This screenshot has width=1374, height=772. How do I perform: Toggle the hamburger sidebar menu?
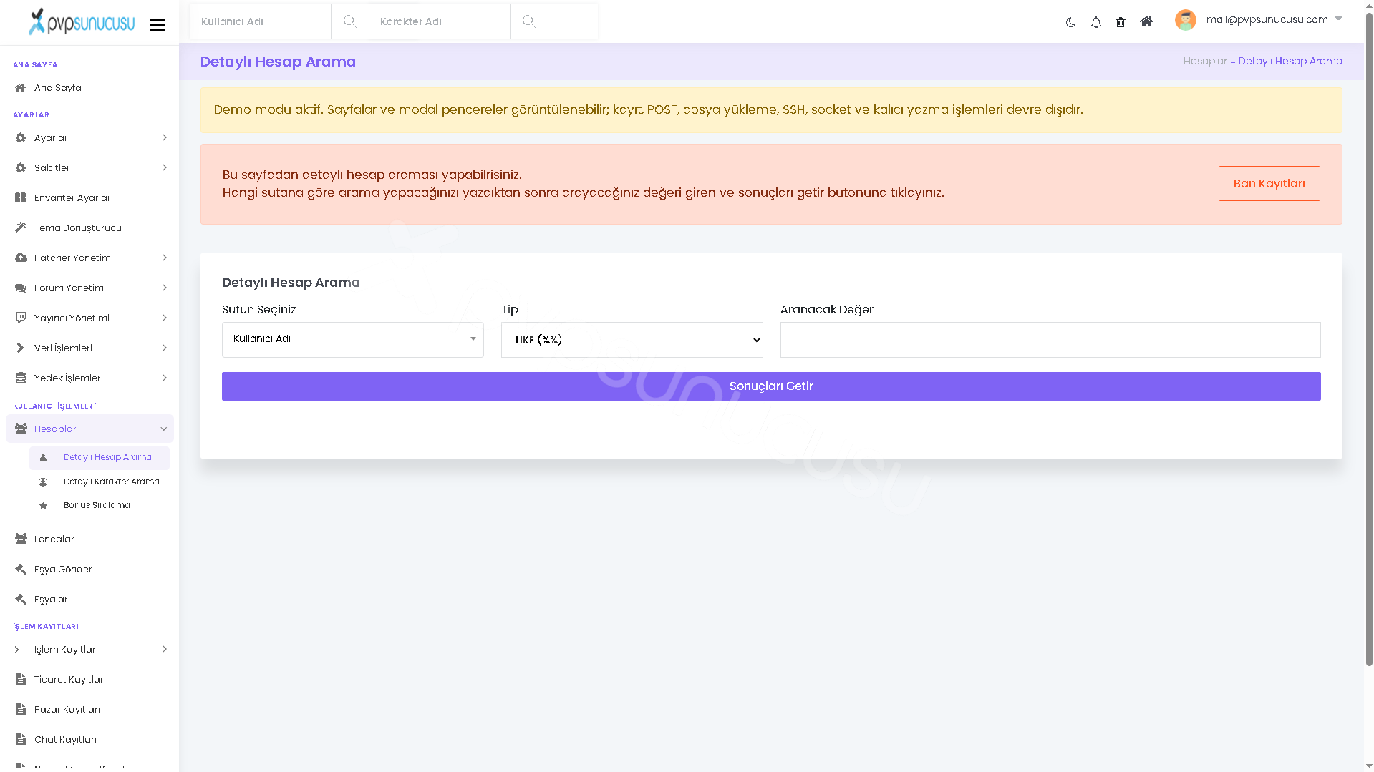coord(158,25)
